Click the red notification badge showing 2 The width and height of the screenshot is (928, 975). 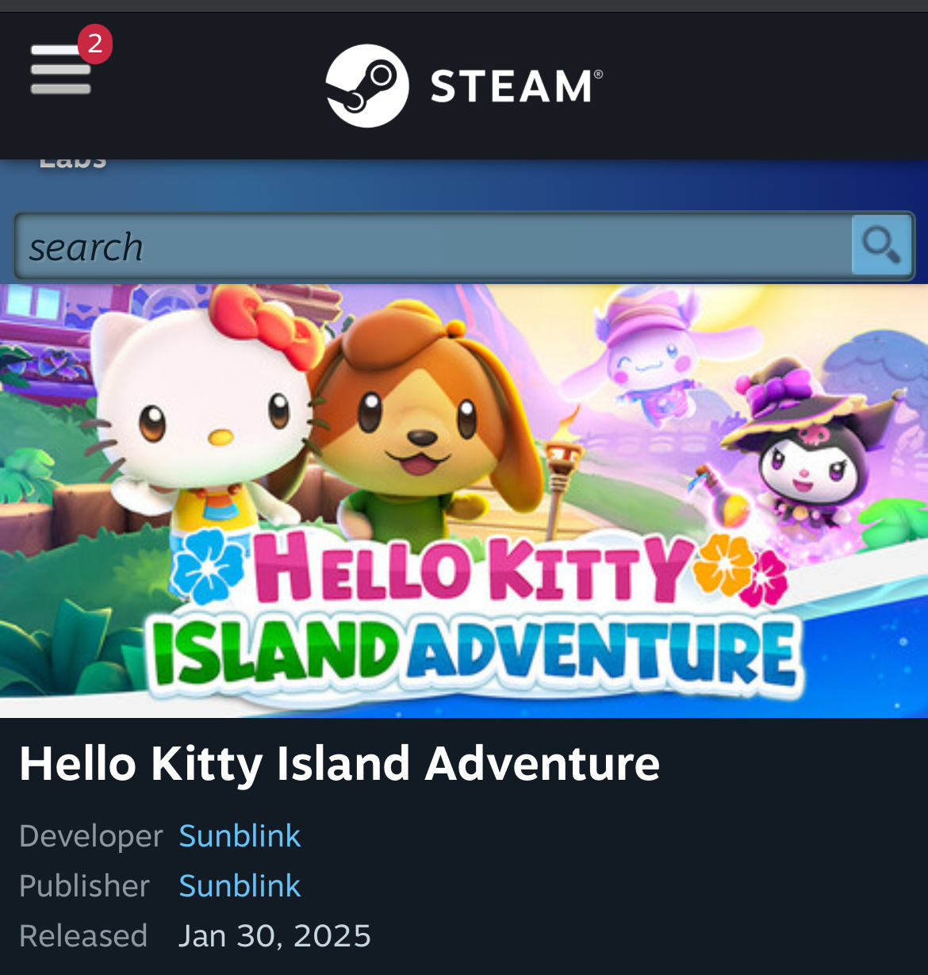(94, 44)
